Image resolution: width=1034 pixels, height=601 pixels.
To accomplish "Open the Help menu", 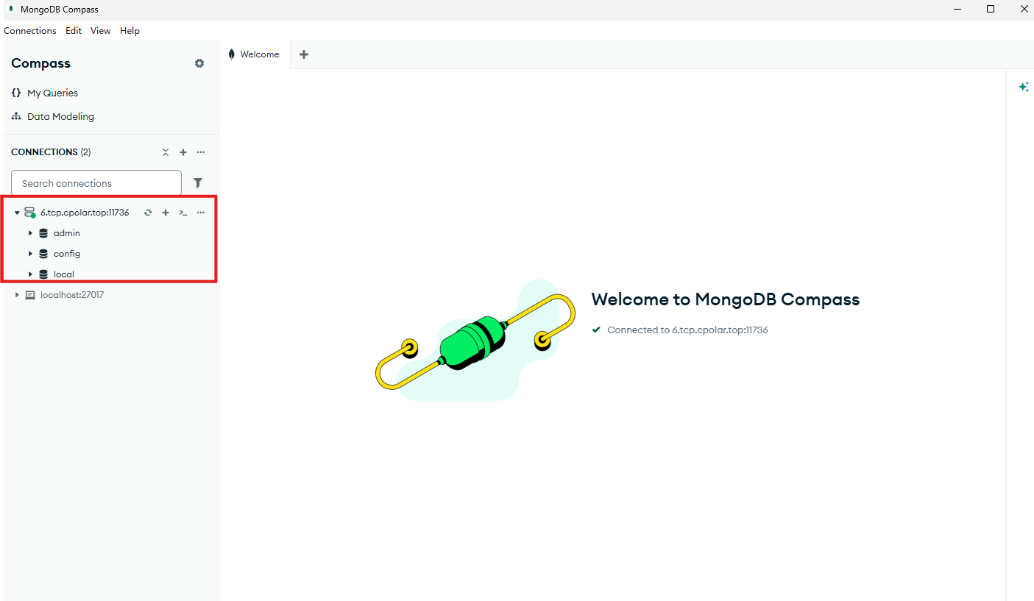I will point(130,31).
